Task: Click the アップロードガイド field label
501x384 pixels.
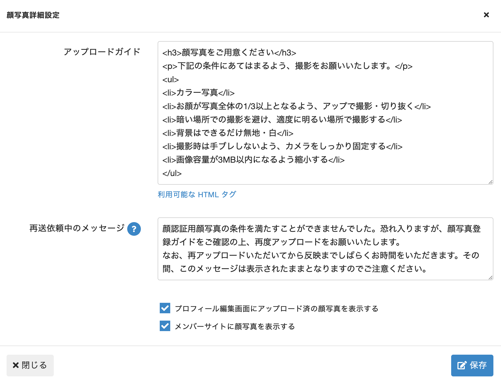Action: [102, 52]
